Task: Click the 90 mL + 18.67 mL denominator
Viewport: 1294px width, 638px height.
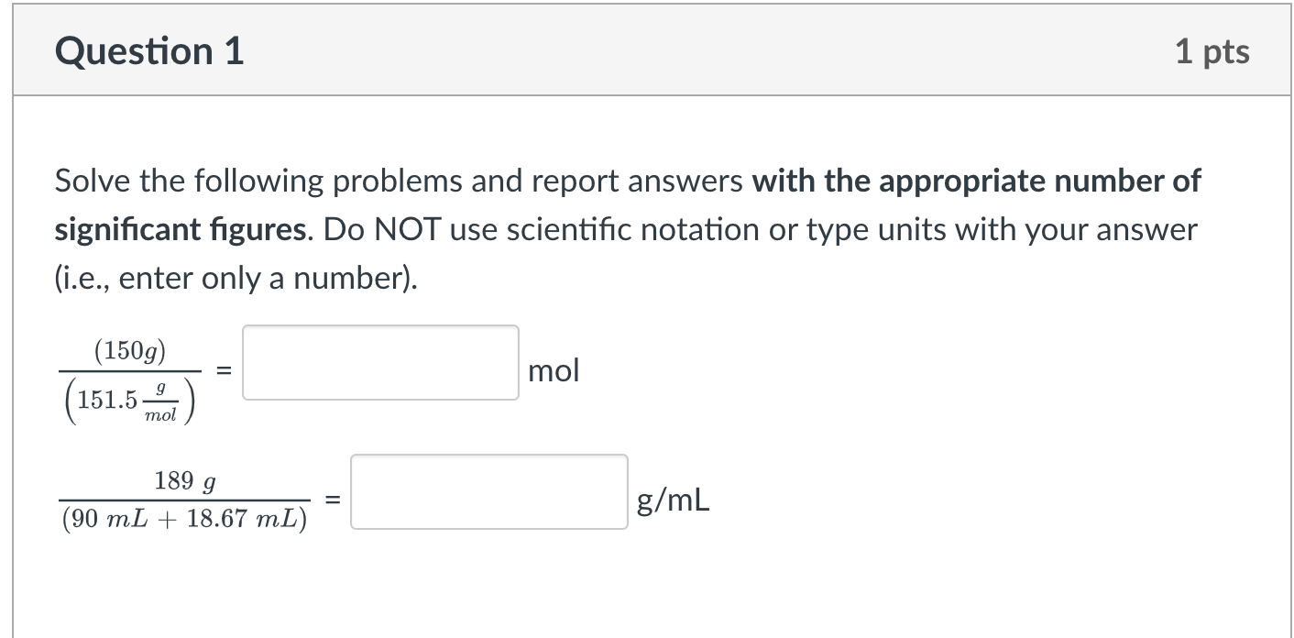Action: point(185,519)
